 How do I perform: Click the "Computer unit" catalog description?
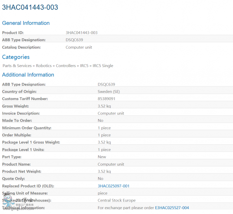pos(79,47)
